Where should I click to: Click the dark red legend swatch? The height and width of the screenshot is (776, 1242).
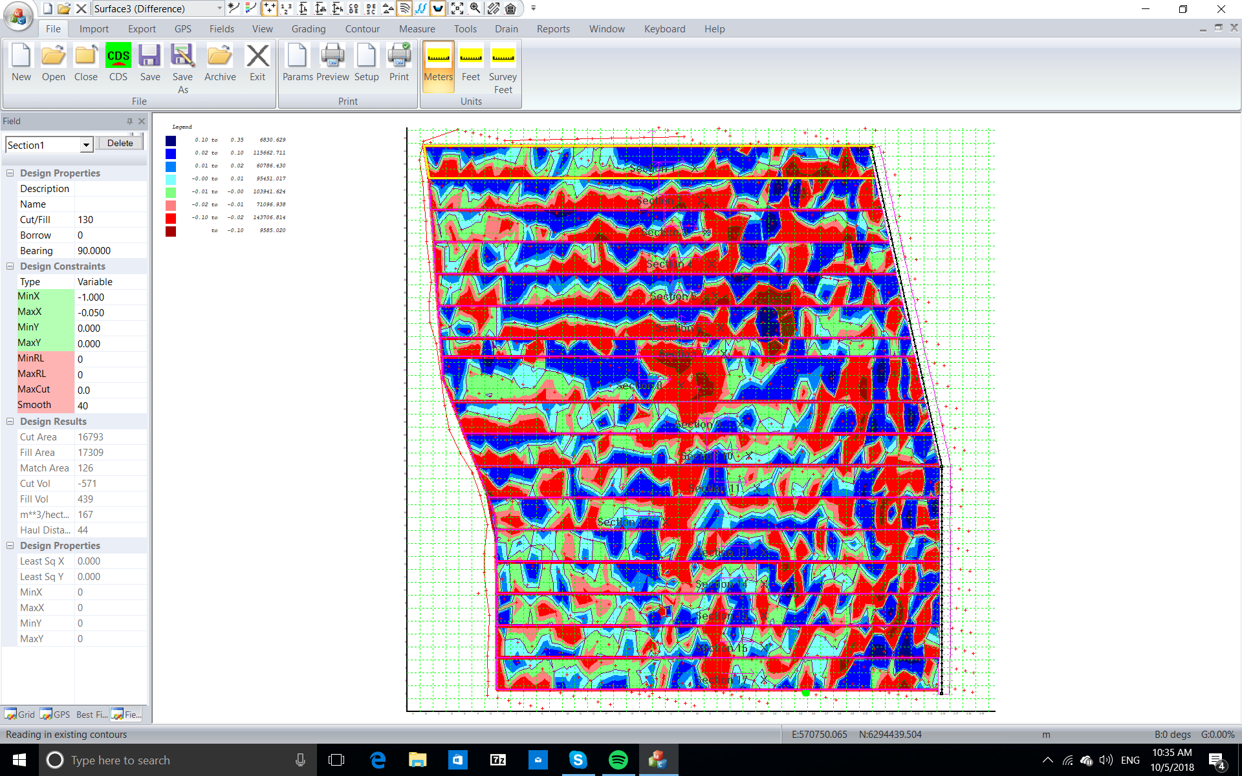pos(171,231)
